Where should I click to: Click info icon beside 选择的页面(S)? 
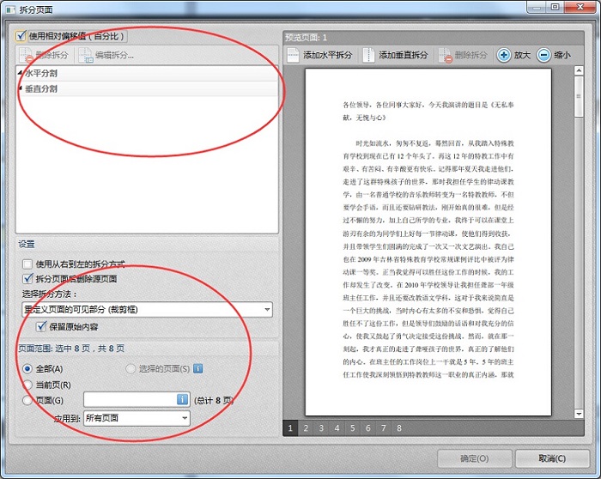pos(197,368)
